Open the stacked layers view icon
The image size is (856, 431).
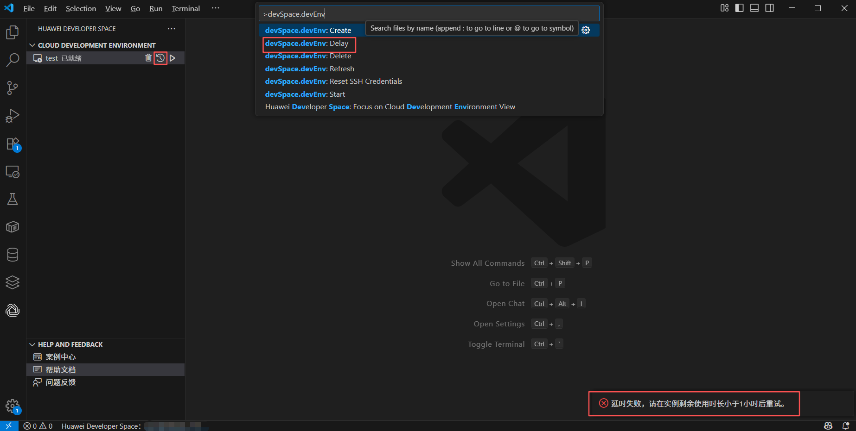13,282
